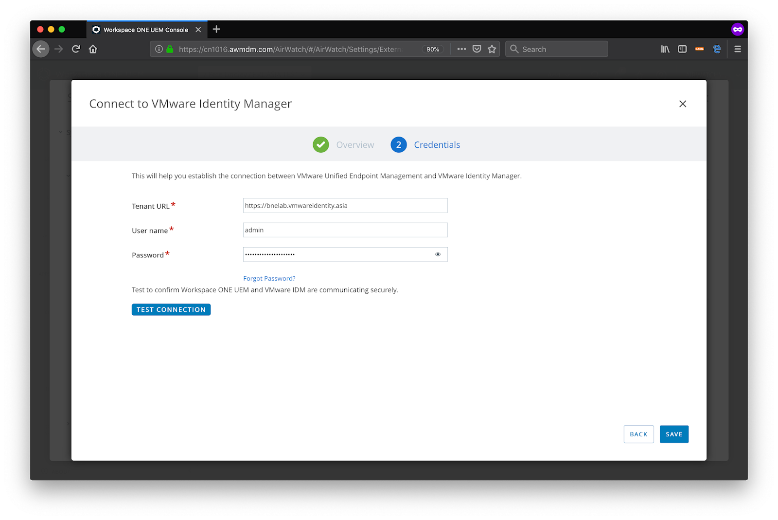Click the 90% zoom level indicator
Image resolution: width=778 pixels, height=520 pixels.
433,49
